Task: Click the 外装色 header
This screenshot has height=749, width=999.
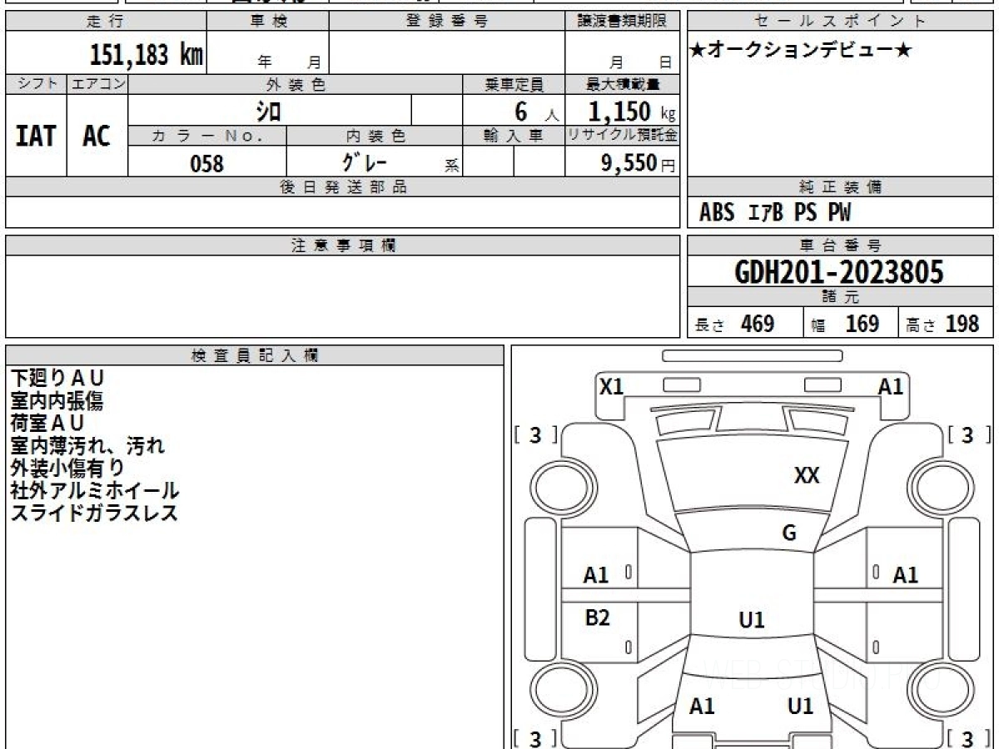Action: [x=296, y=84]
